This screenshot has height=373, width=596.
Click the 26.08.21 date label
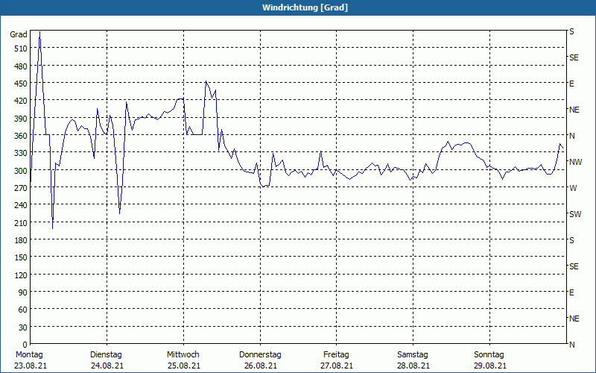click(x=260, y=366)
